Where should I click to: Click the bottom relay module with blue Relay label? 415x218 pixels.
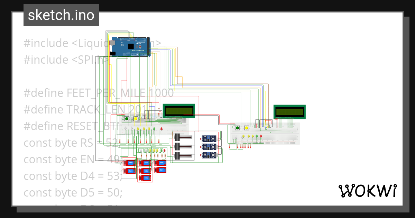(x=145, y=178)
